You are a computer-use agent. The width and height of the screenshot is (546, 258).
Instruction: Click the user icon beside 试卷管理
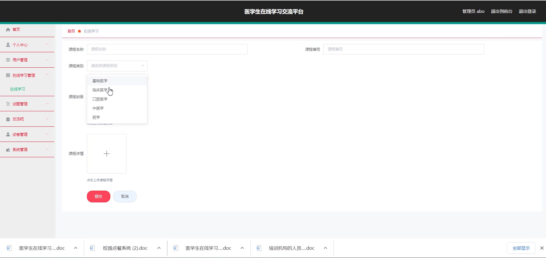pyautogui.click(x=7, y=134)
